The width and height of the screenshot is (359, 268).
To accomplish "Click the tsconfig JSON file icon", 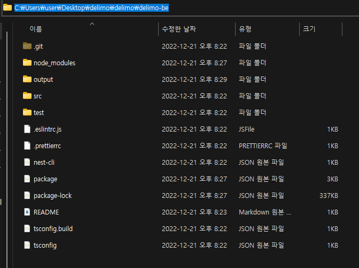I will click(x=27, y=245).
